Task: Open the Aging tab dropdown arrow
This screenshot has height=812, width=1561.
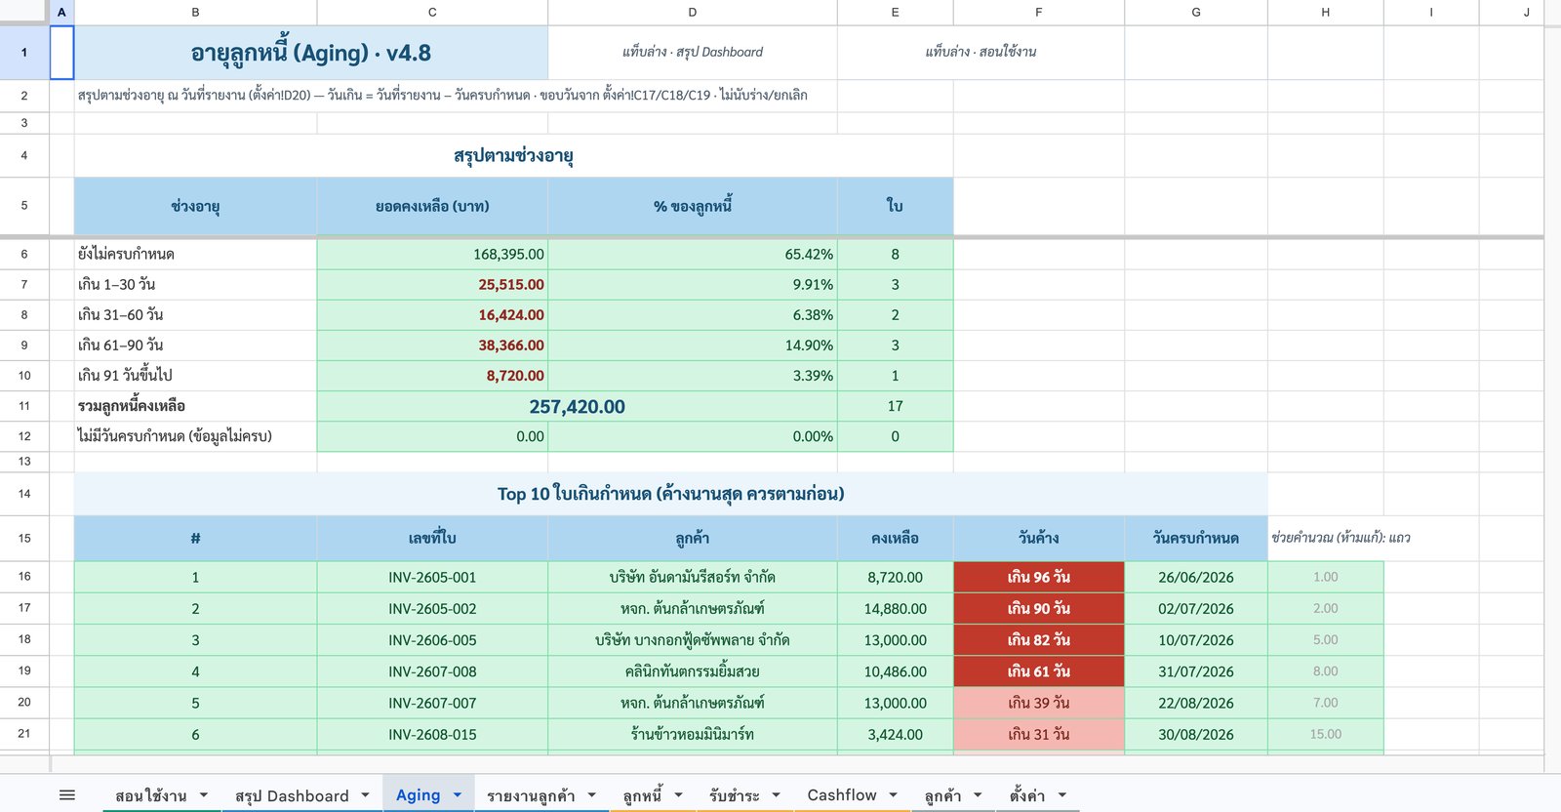Action: tap(457, 795)
